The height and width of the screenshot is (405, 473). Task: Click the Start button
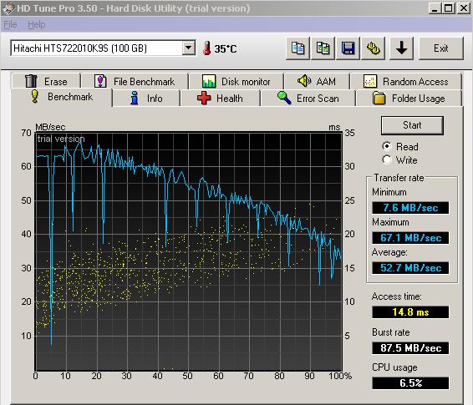coord(412,125)
